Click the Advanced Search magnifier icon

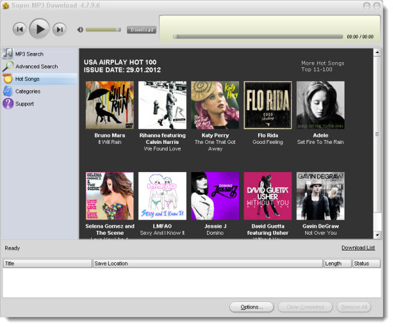pos(8,66)
